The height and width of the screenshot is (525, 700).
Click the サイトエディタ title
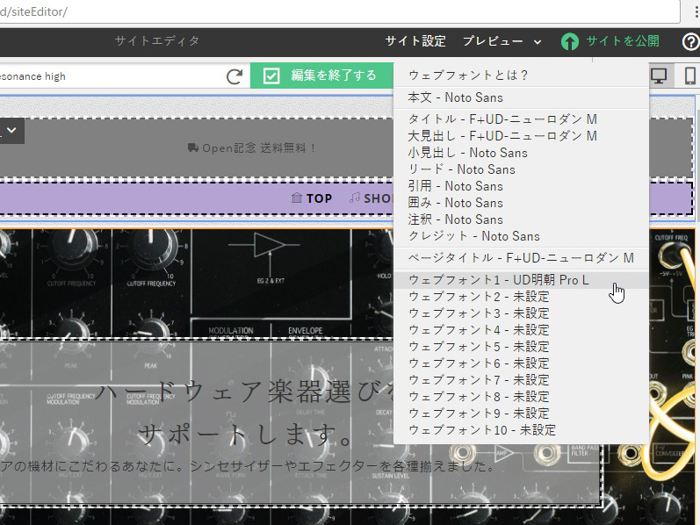[x=157, y=41]
